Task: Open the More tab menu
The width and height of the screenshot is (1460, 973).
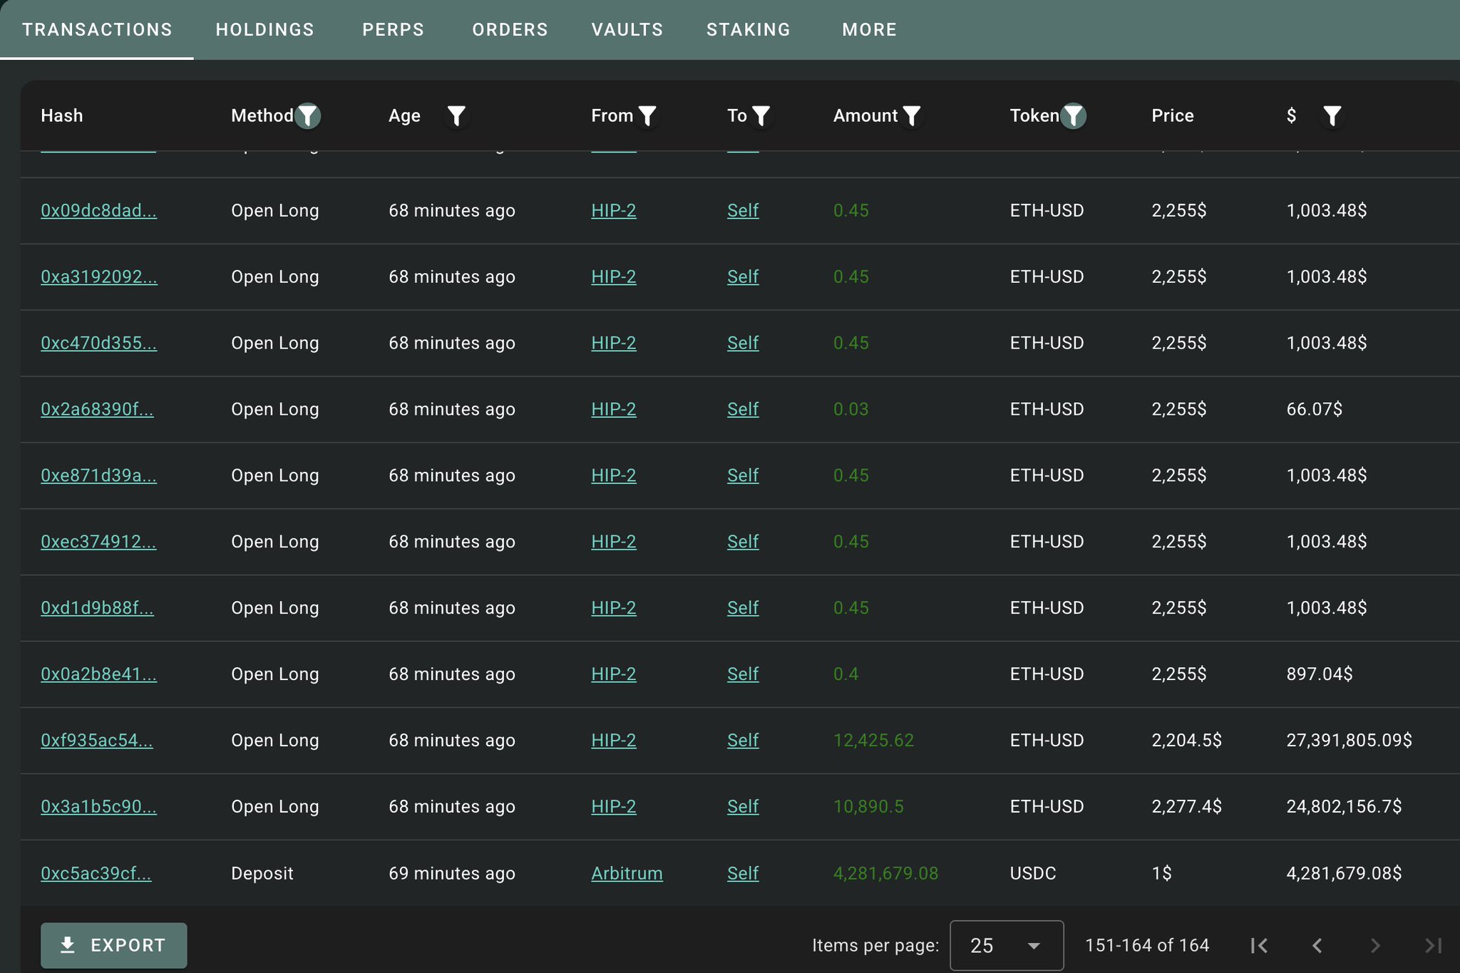Action: 870,29
